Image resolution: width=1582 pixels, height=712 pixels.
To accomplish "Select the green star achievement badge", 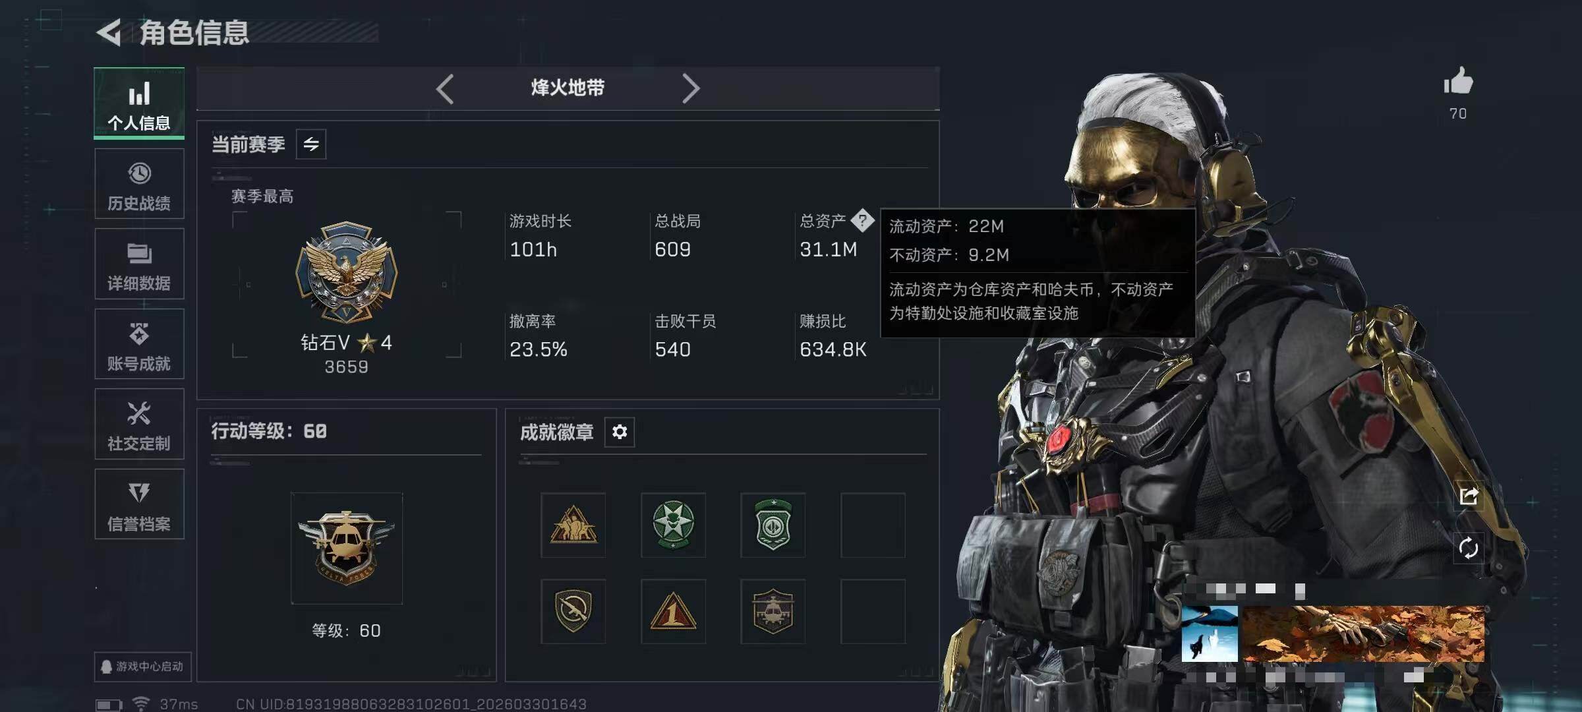I will pos(673,525).
